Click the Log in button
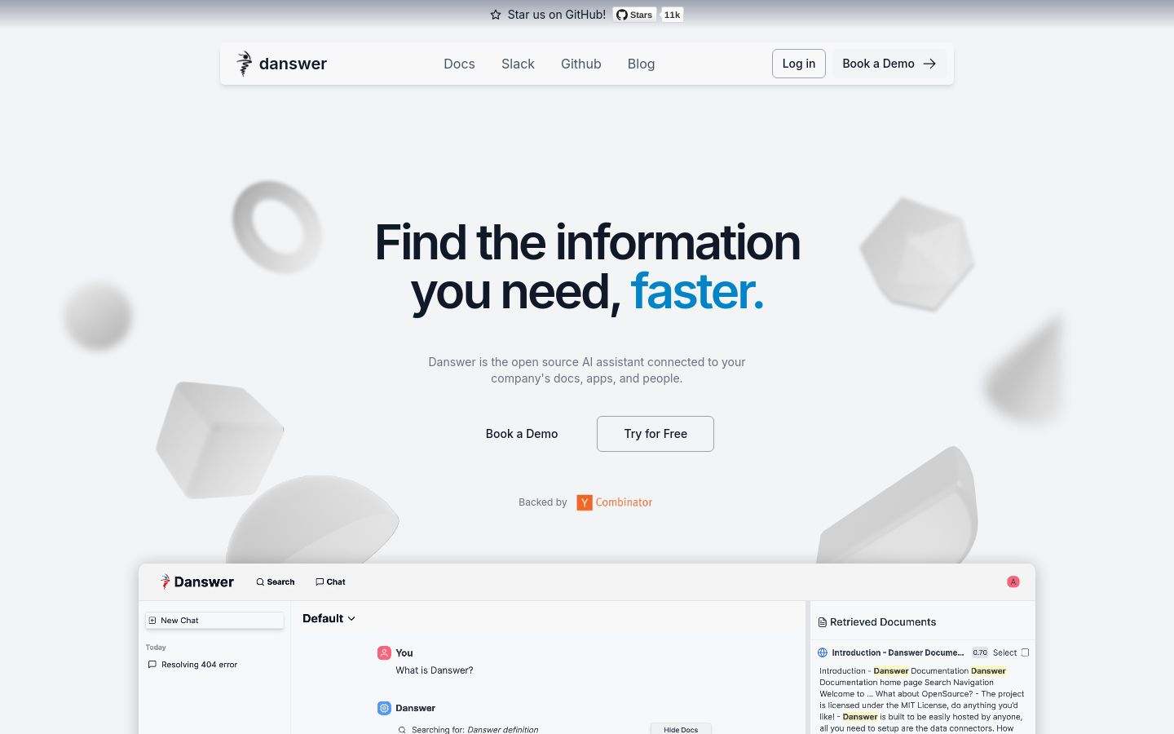The image size is (1174, 734). [799, 64]
